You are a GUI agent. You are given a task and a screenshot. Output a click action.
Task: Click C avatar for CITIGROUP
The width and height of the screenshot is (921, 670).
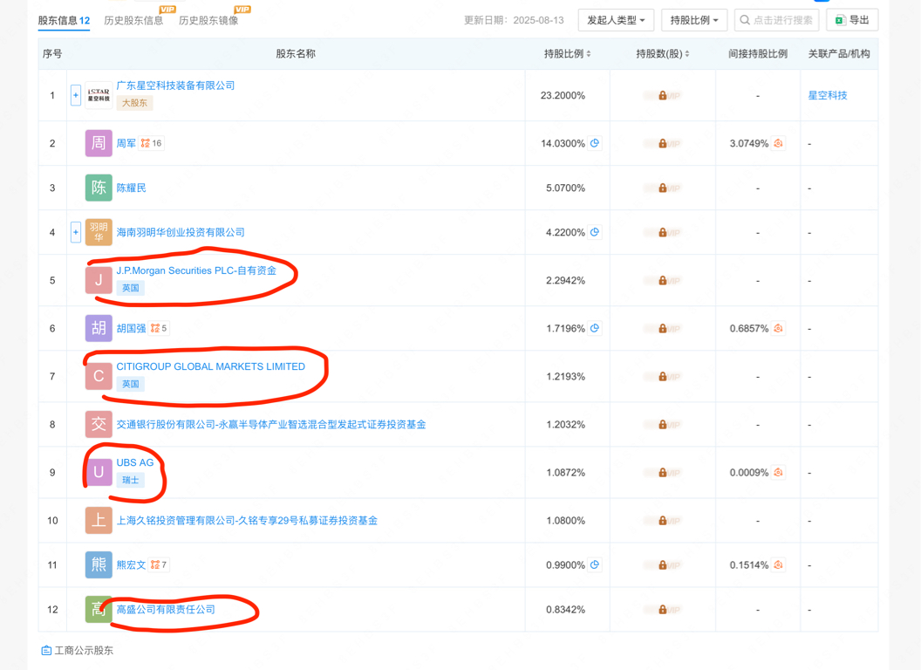[99, 376]
